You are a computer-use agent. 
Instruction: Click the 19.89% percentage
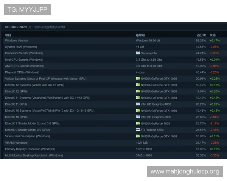pyautogui.click(x=201, y=60)
